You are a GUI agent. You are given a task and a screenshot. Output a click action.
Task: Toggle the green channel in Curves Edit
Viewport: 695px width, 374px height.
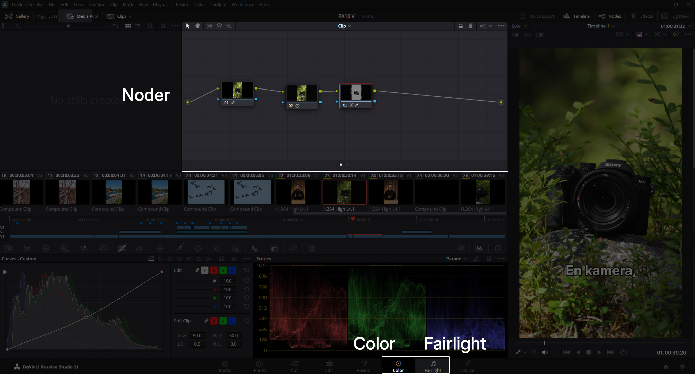coord(223,270)
